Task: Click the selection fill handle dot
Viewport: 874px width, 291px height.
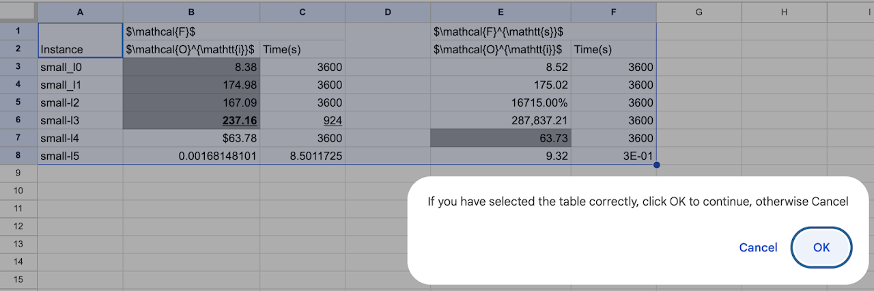Action: click(656, 165)
